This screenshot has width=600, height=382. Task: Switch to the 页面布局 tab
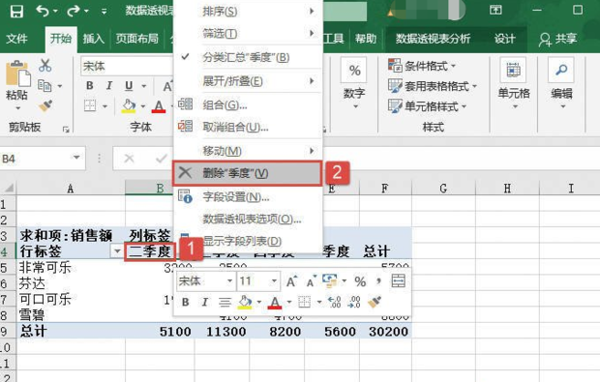click(137, 39)
